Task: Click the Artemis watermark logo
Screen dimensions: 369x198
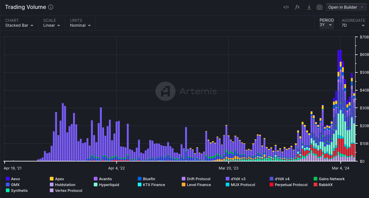Action: 165,91
